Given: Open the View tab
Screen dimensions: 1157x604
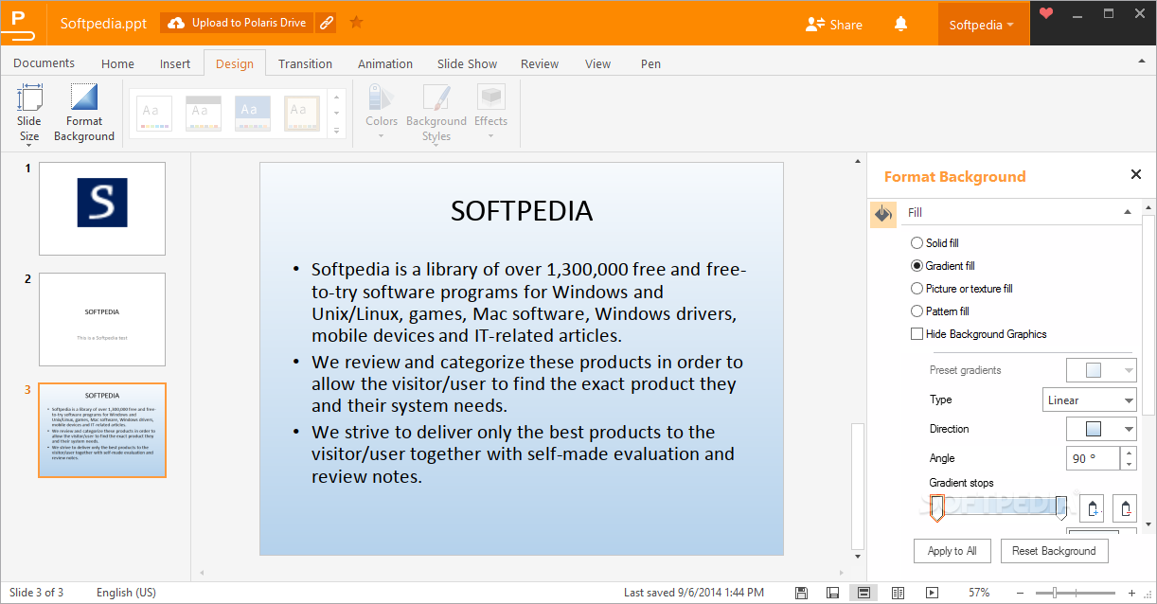Looking at the screenshot, I should coord(597,63).
